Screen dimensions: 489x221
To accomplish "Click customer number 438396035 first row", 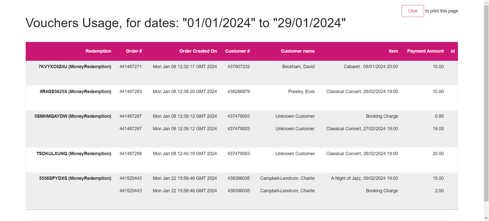I will [239, 178].
